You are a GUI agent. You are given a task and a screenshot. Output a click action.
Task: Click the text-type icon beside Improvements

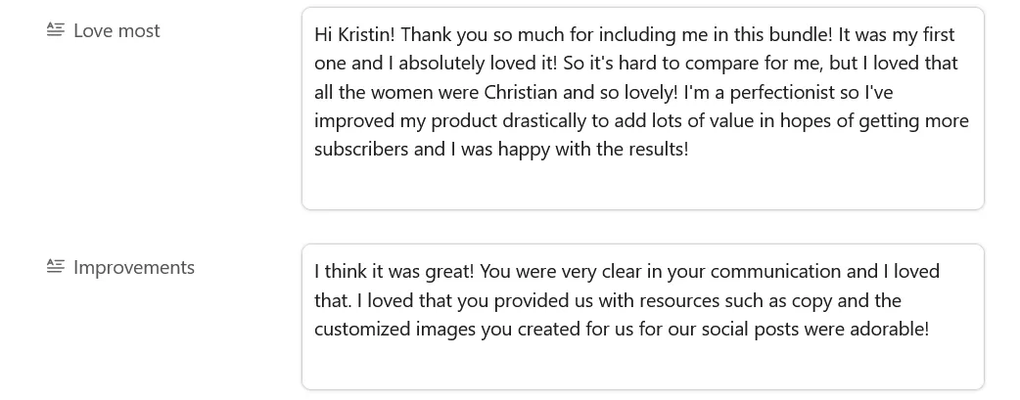pyautogui.click(x=56, y=267)
